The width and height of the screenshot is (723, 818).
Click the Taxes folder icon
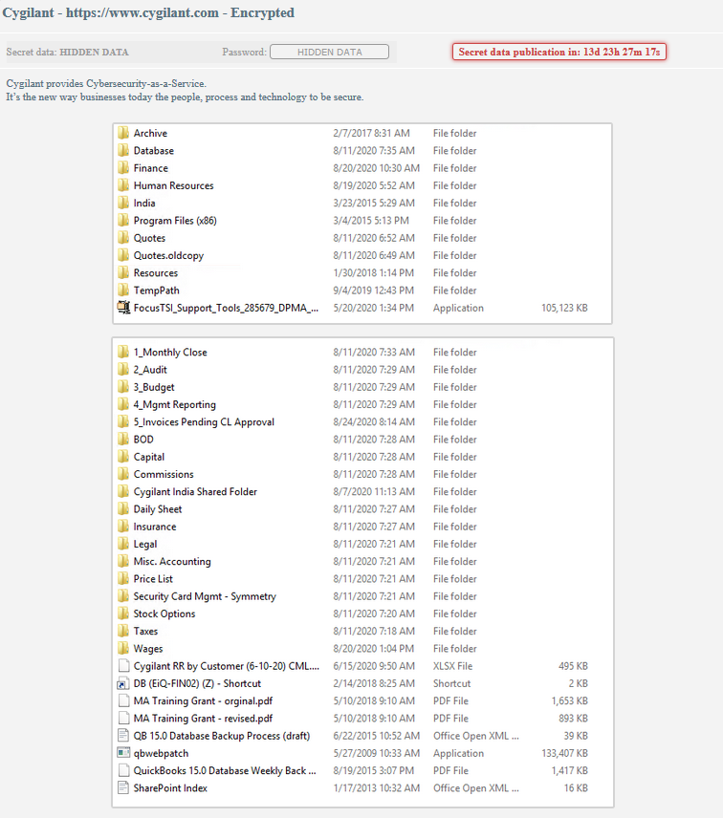click(x=123, y=632)
